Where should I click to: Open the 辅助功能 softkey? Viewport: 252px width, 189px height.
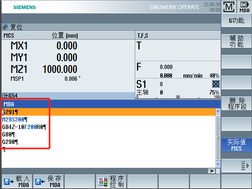point(236,41)
